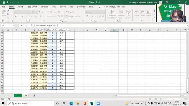
Task: Open the font name dropdown
Action: (30, 12)
